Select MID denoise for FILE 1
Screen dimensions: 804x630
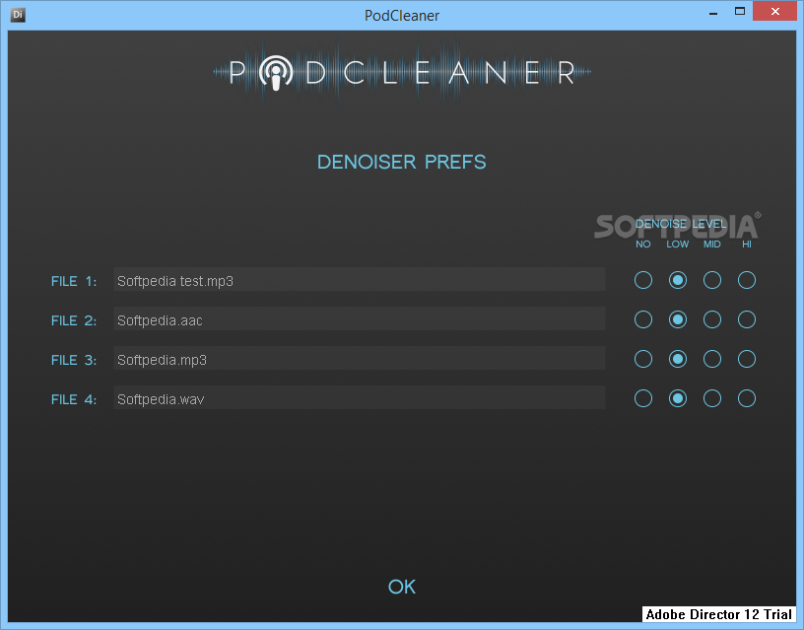pos(712,280)
